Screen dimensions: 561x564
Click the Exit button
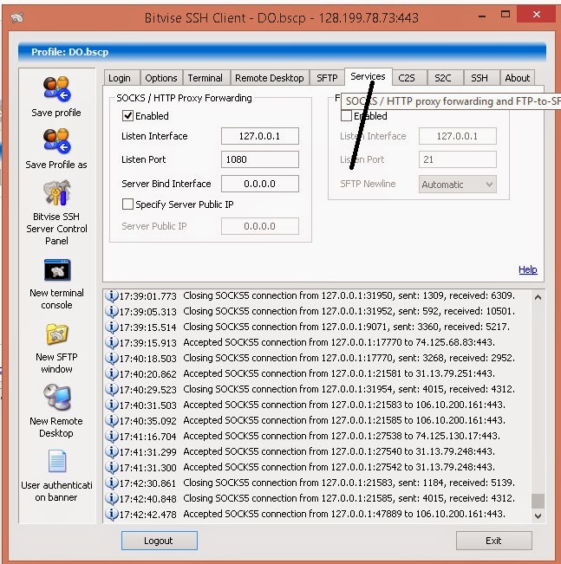point(493,541)
